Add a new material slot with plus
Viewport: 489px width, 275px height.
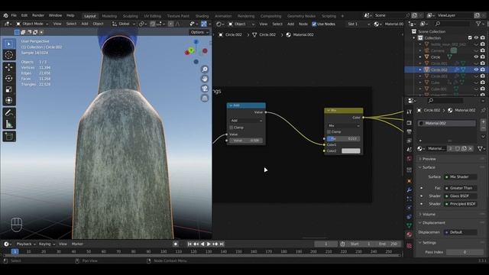483,121
